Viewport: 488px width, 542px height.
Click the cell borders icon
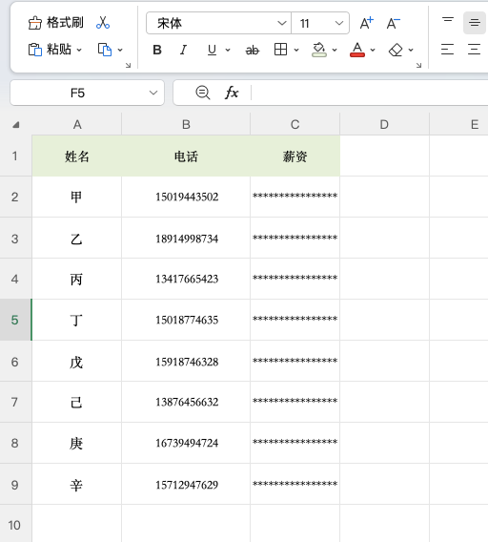(x=280, y=50)
